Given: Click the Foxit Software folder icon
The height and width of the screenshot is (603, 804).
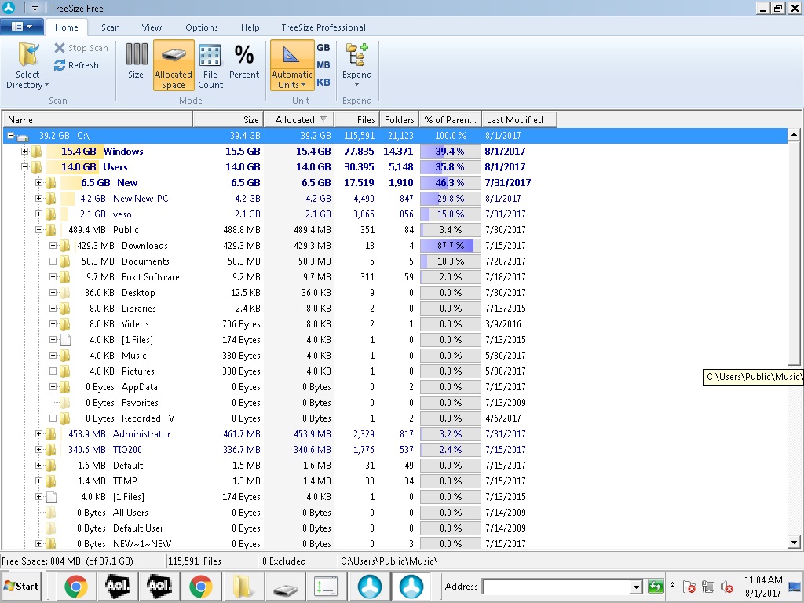Looking at the screenshot, I should click(64, 277).
